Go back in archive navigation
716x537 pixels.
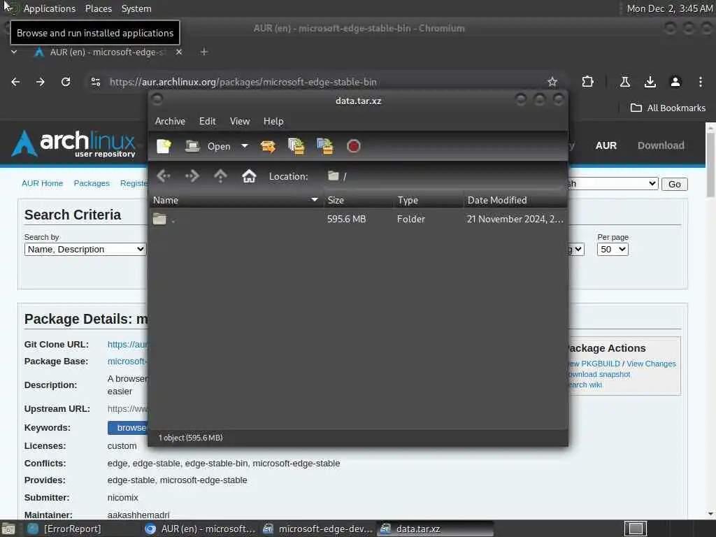point(164,176)
